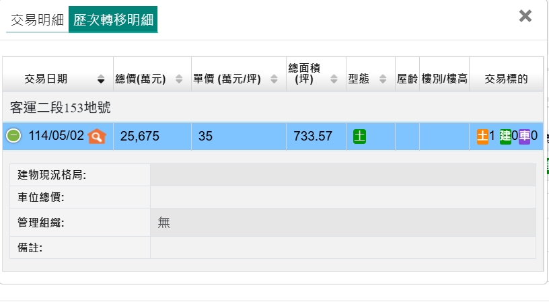Click the 交易標的 column header

506,79
